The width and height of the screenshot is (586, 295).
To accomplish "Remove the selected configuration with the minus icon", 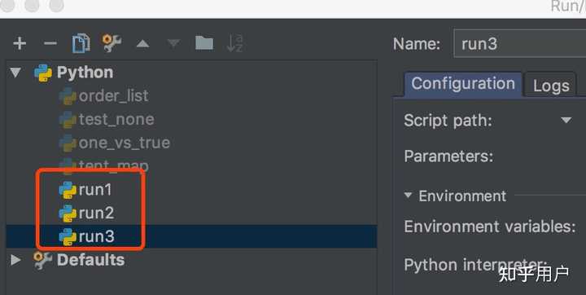I will pos(50,43).
